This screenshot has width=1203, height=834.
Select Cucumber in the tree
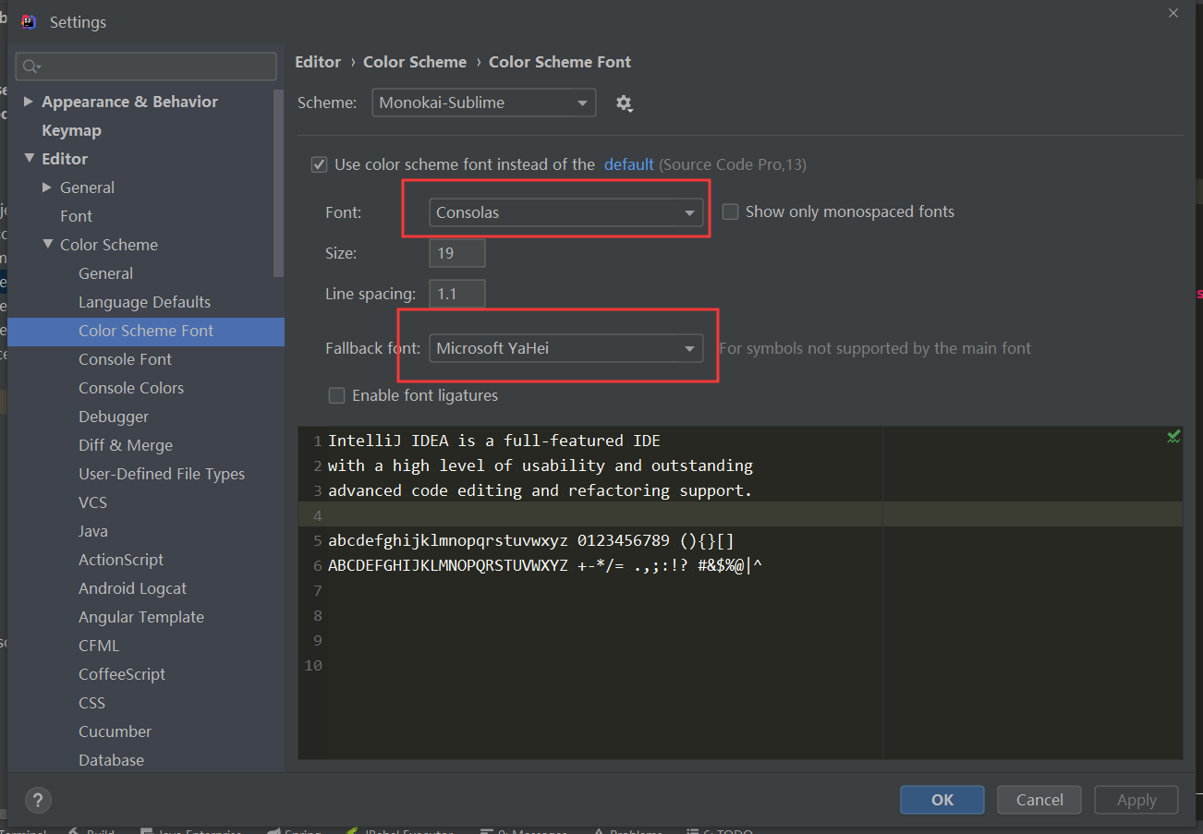[115, 731]
